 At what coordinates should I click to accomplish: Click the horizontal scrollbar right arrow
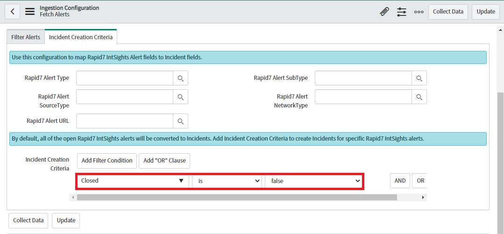pos(423,198)
